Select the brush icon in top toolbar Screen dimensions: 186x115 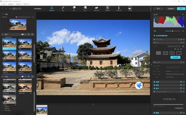click(x=63, y=8)
